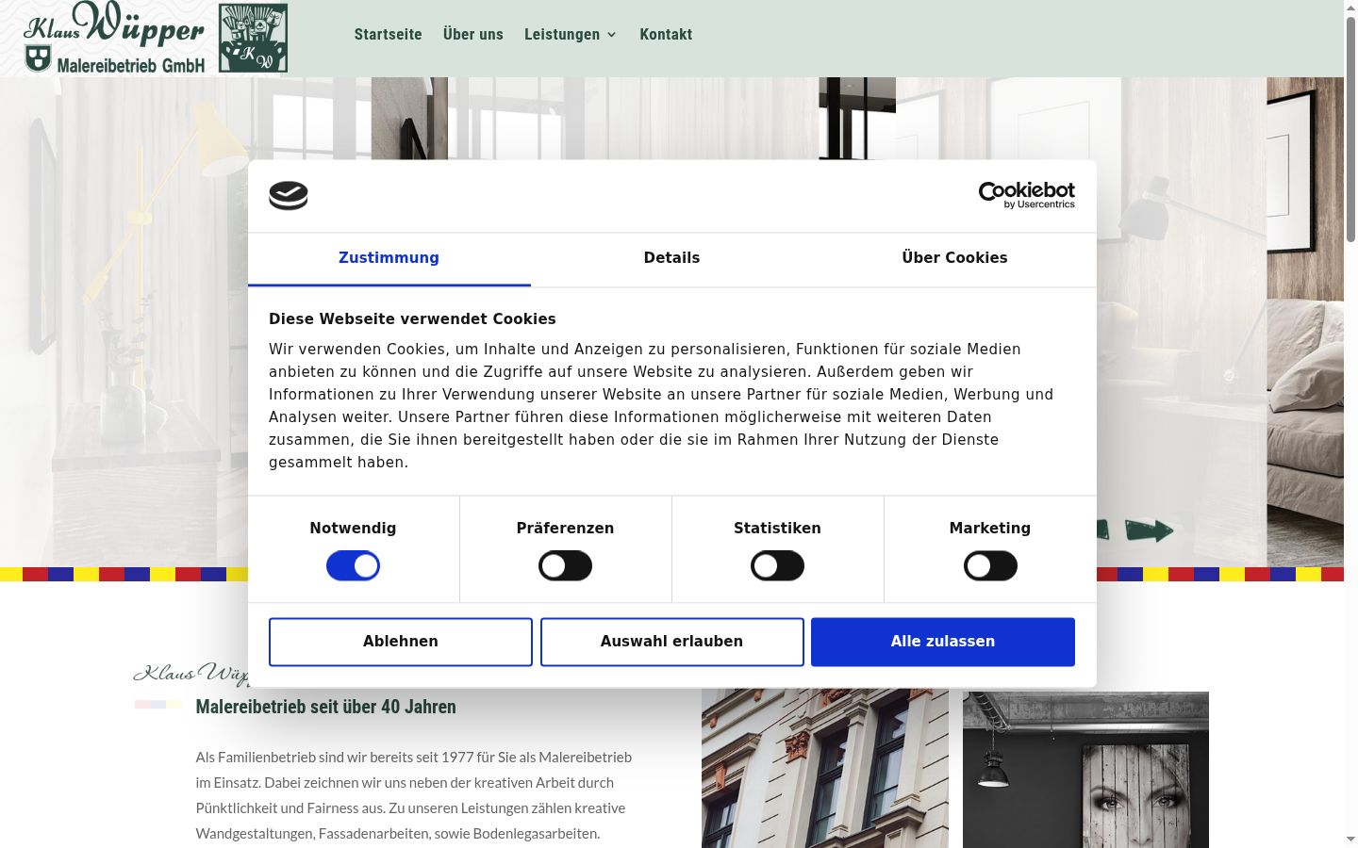The width and height of the screenshot is (1358, 848).
Task: Select the Zustimmung tab
Action: point(389,258)
